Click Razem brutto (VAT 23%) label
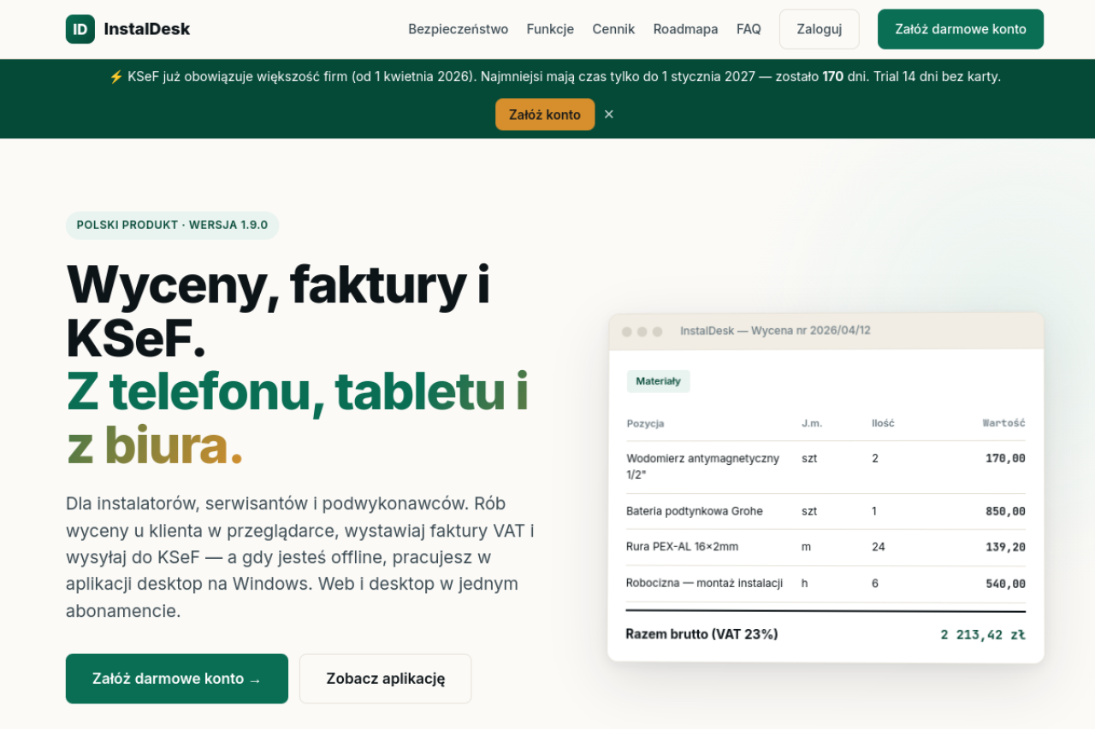The width and height of the screenshot is (1095, 729). (x=701, y=634)
